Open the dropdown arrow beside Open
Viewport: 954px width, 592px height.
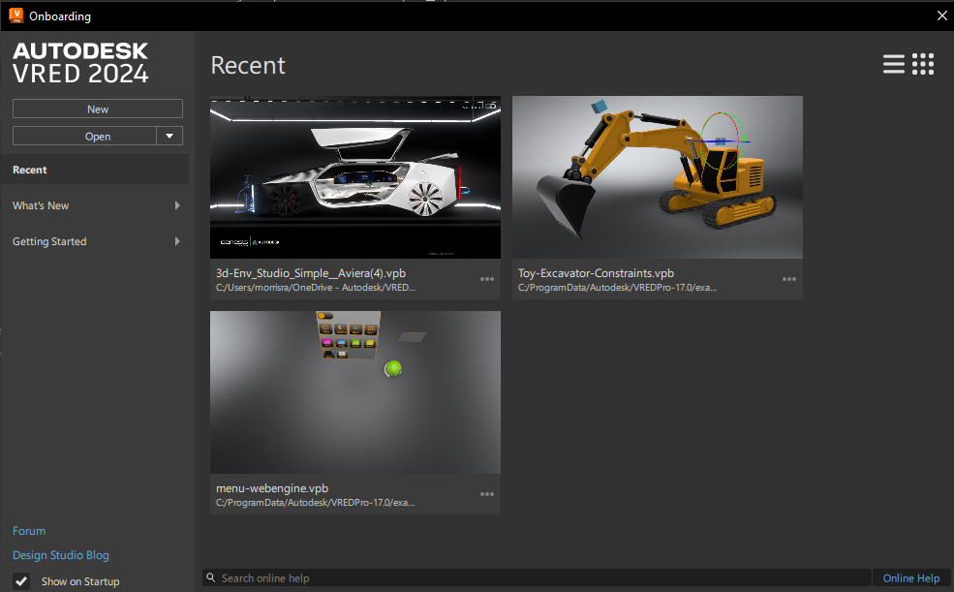pos(169,136)
